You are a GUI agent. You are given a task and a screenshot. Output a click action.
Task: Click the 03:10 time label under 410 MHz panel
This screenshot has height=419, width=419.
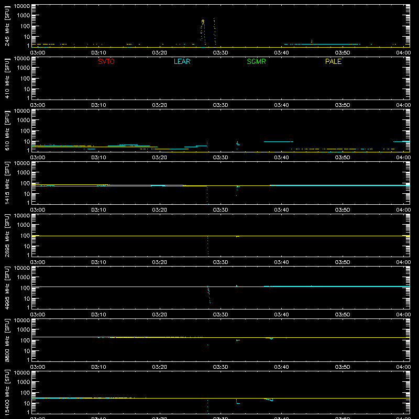coord(98,105)
